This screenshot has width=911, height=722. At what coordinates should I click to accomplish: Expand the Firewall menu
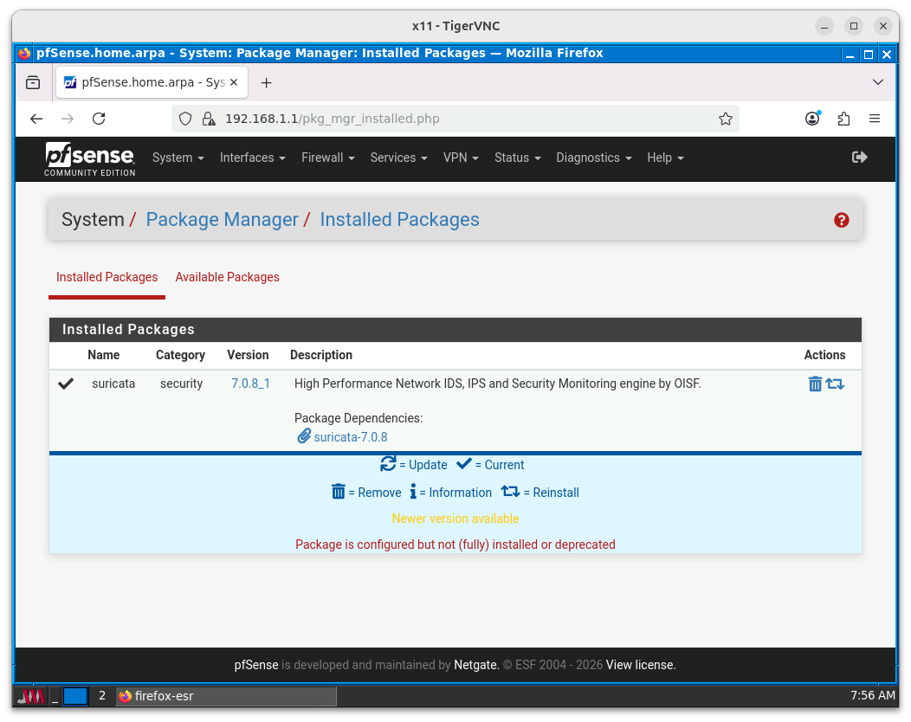[x=327, y=158]
